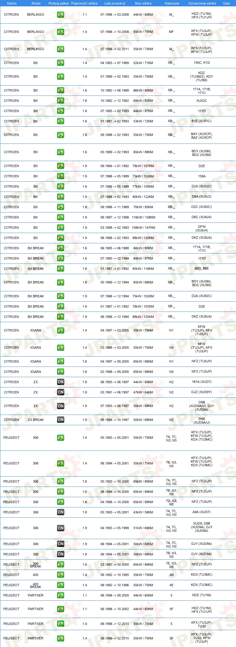Click the Model column header
Screen dimensions: 236x647
click(x=36, y=3)
